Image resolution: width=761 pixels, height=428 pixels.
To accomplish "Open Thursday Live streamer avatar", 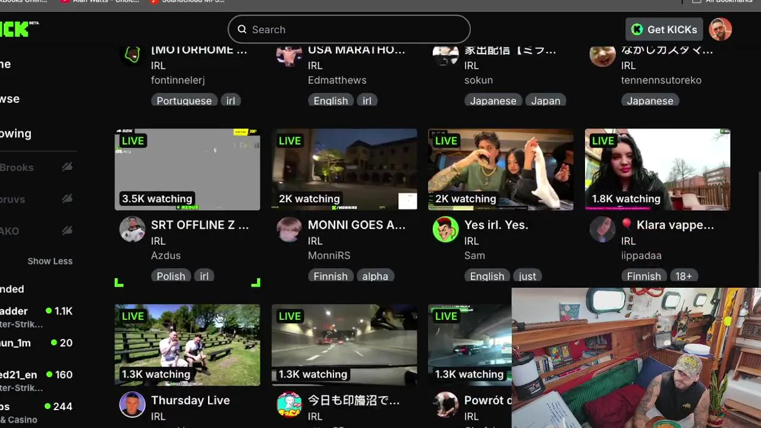I will click(x=132, y=404).
